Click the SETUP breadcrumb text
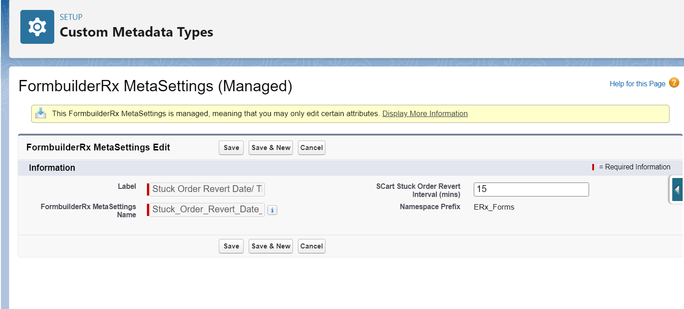684x309 pixels. pos(71,17)
